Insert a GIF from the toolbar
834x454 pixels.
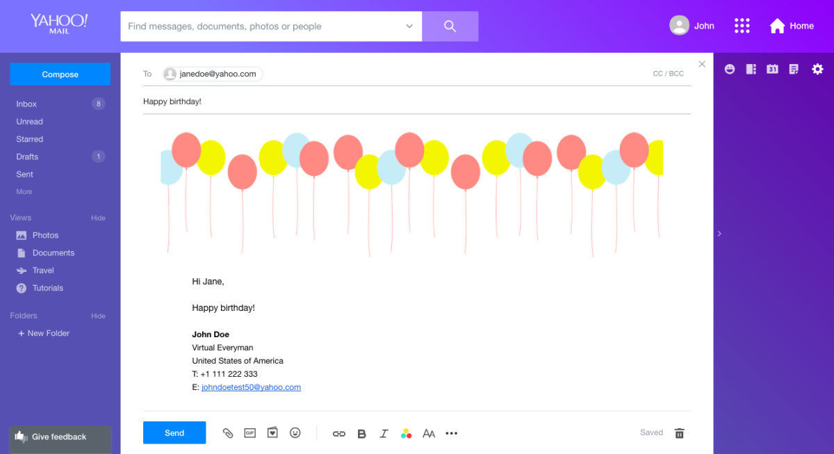tap(250, 432)
